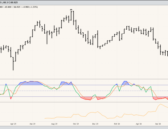This screenshot has width=168, height=129.
Task: Click the "Jun '25" date label
Action: click(x=33, y=124)
